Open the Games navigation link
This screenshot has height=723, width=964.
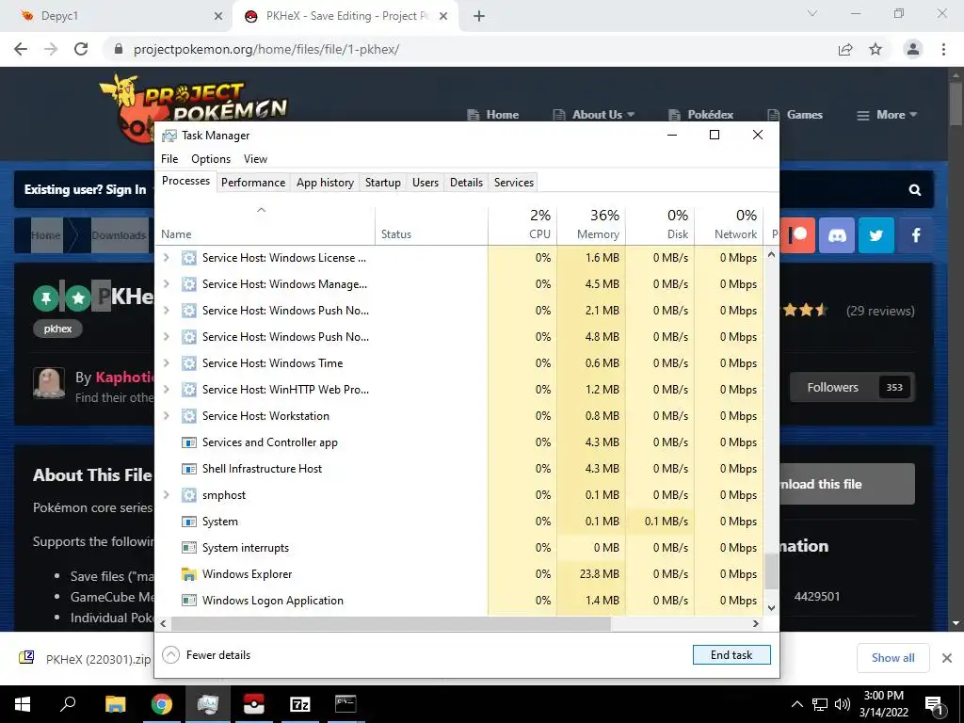point(795,115)
